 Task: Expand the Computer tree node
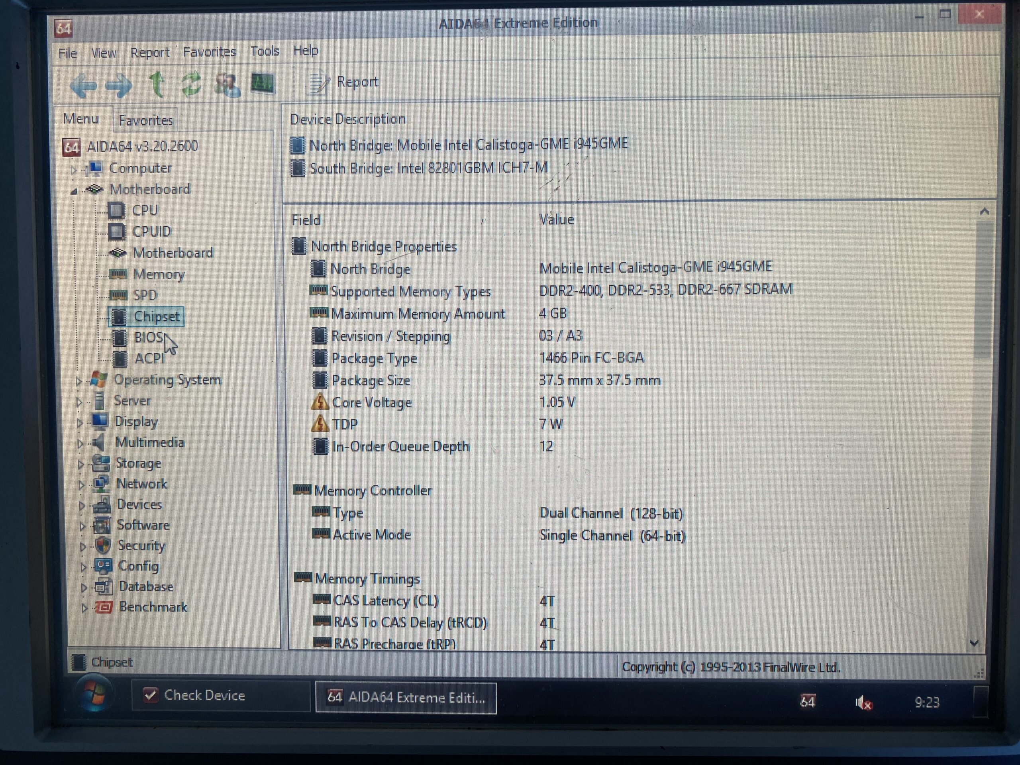coord(74,170)
